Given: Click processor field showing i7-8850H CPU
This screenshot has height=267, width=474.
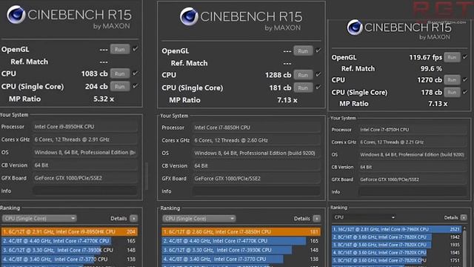Looking at the screenshot, I should pyautogui.click(x=256, y=128).
